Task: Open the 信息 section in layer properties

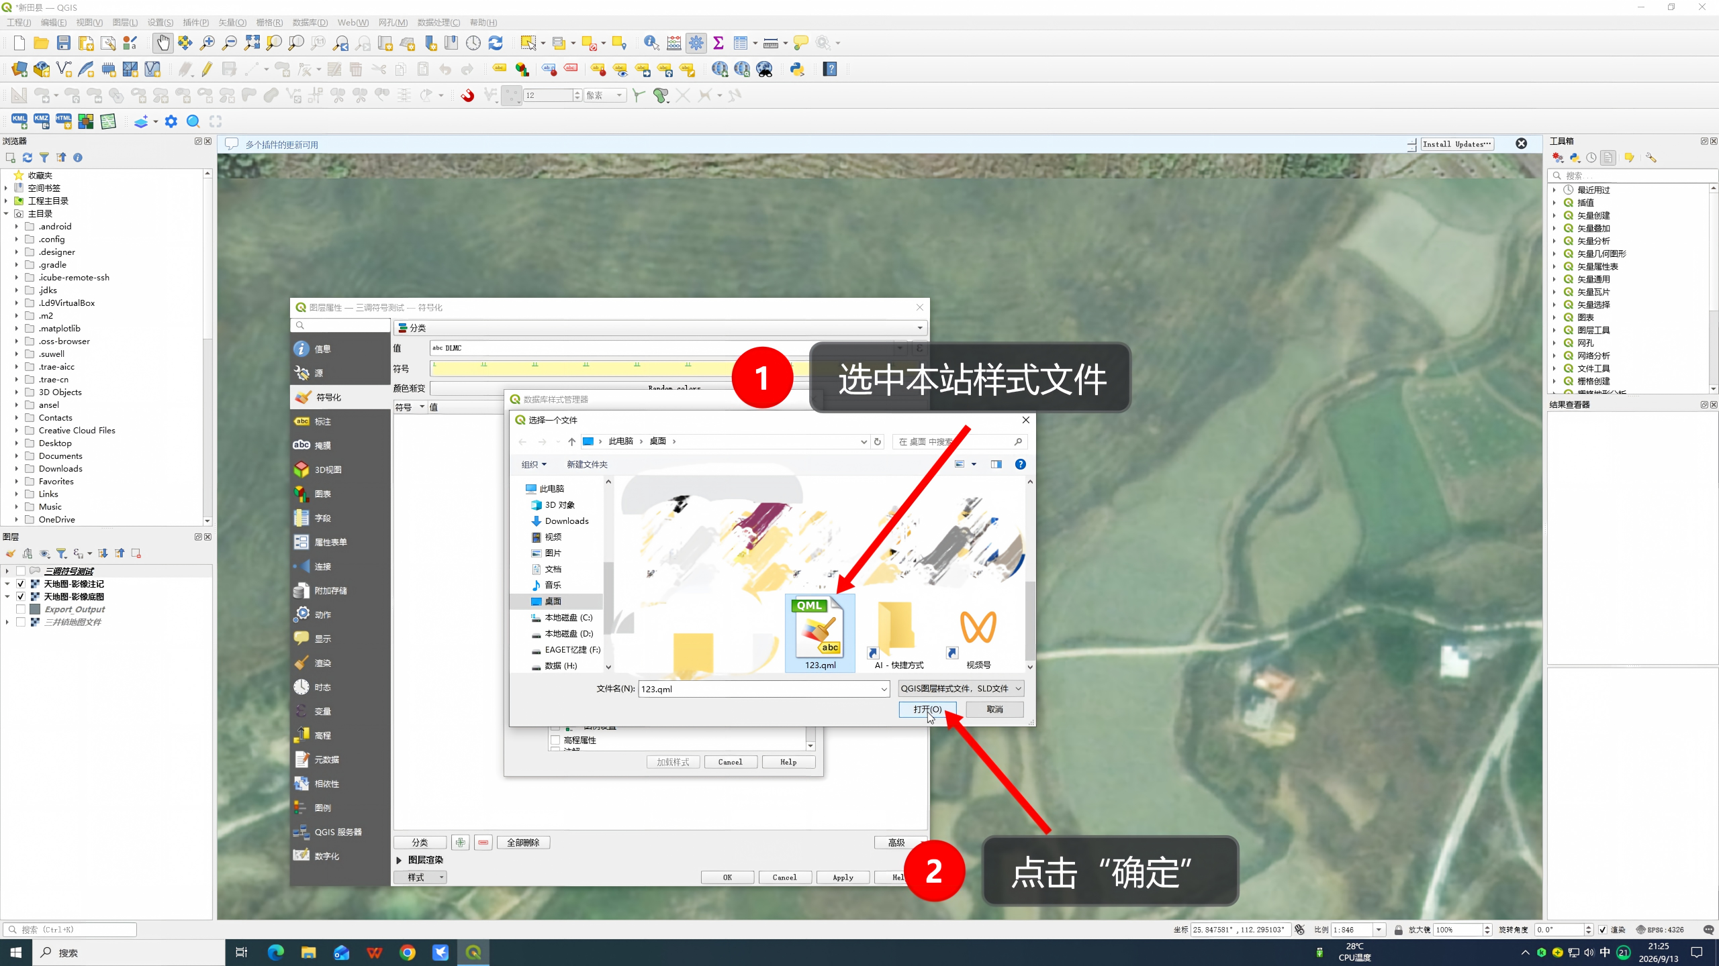Action: click(x=340, y=349)
